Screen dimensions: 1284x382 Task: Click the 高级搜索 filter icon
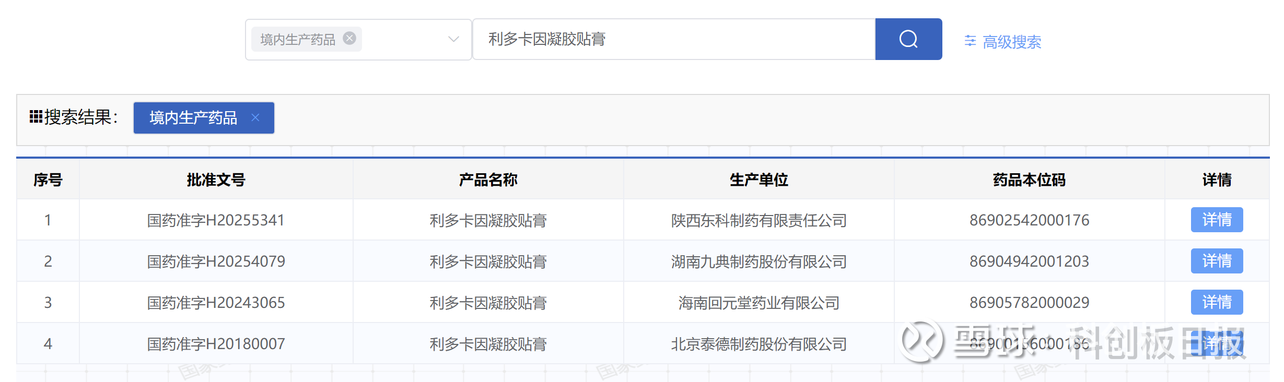970,41
